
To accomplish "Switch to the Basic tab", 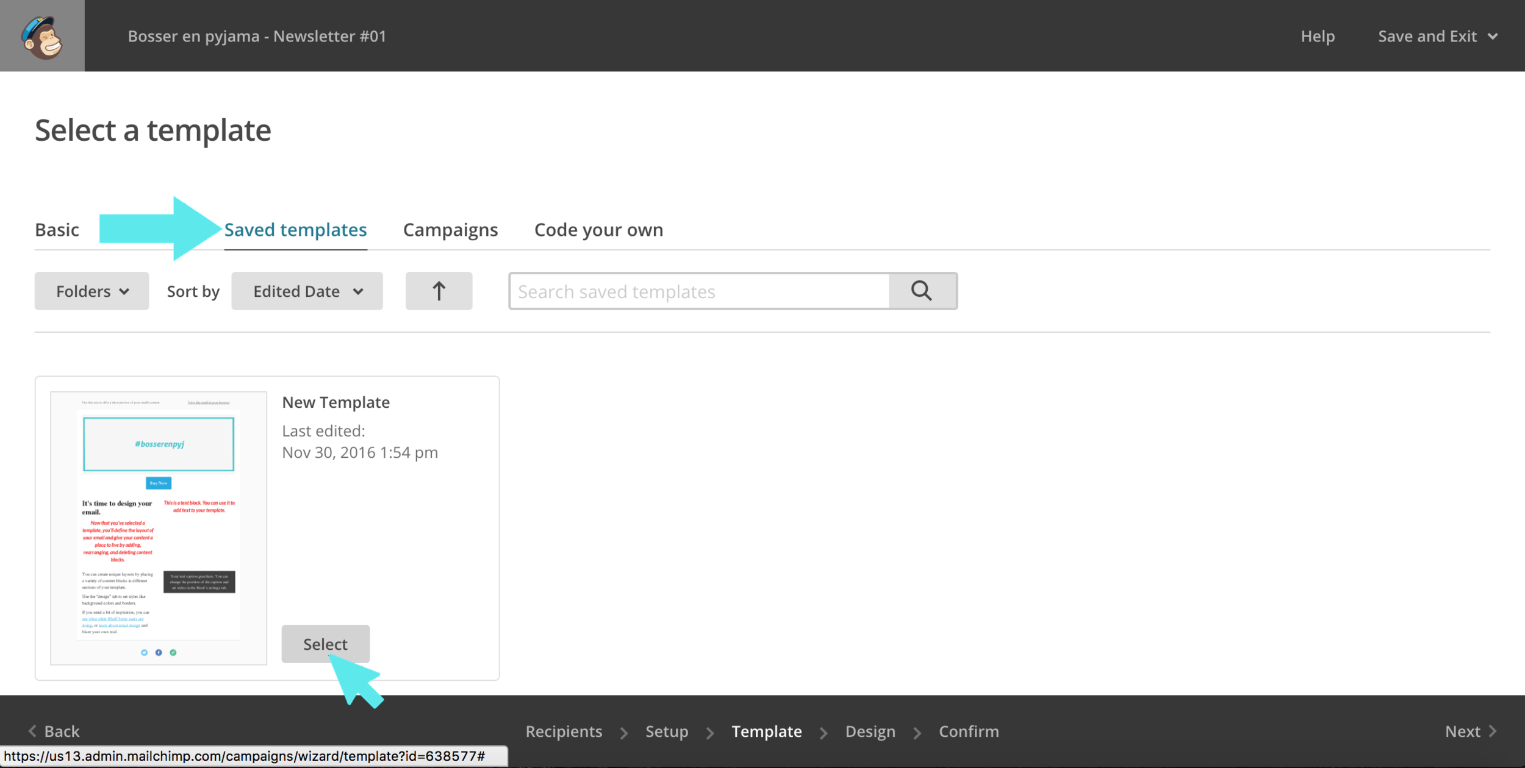I will [57, 230].
